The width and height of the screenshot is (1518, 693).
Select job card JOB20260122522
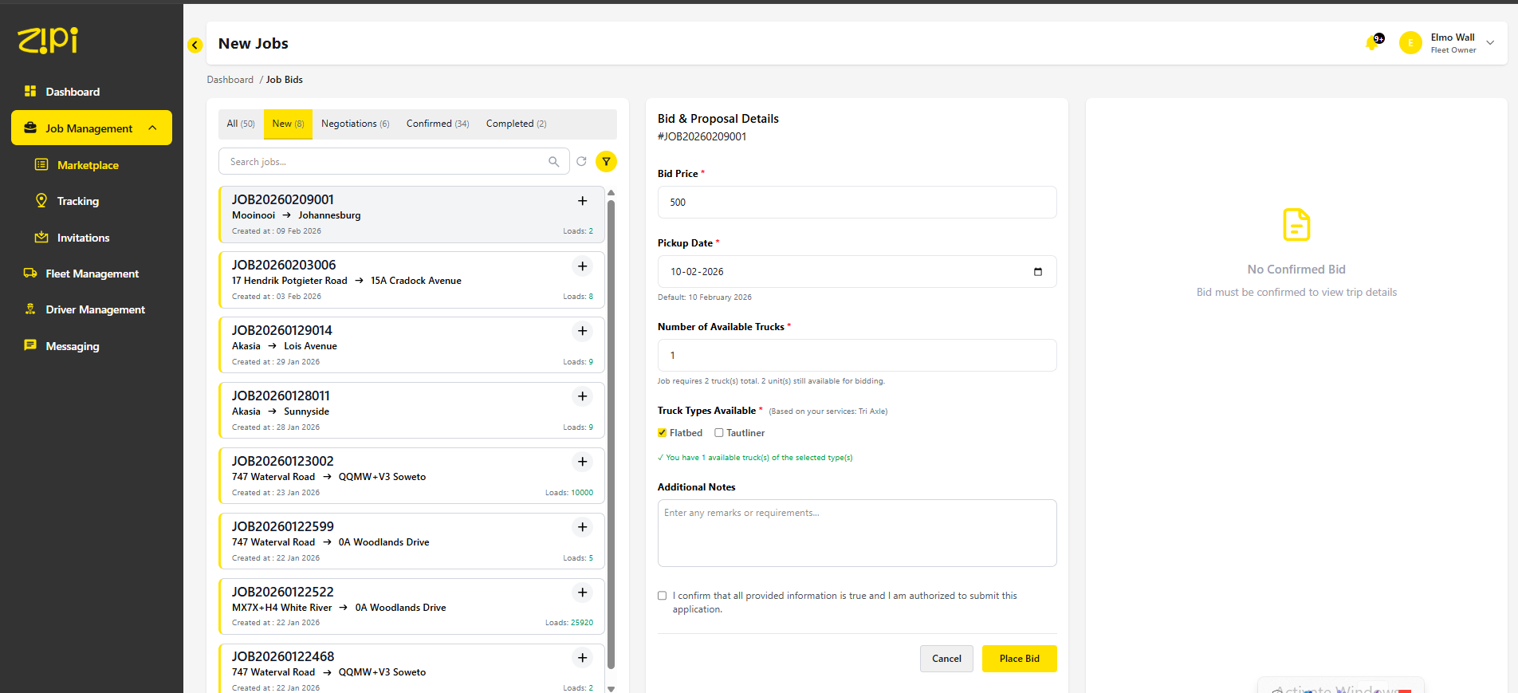click(411, 607)
